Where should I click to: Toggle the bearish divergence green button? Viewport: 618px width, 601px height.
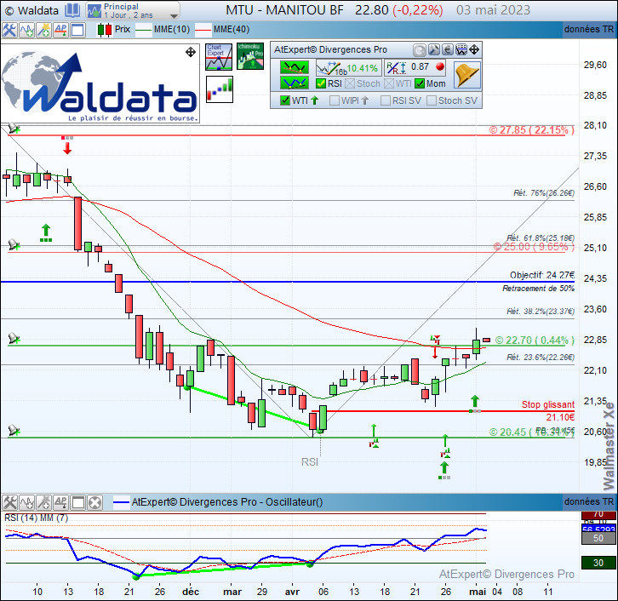coord(295,67)
